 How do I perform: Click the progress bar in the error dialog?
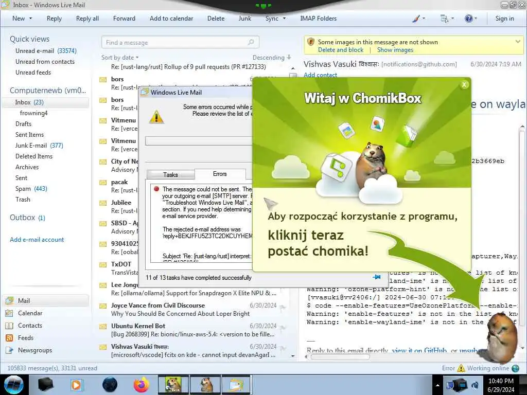(x=199, y=141)
